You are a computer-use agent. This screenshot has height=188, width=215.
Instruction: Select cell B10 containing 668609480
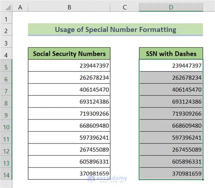click(69, 125)
